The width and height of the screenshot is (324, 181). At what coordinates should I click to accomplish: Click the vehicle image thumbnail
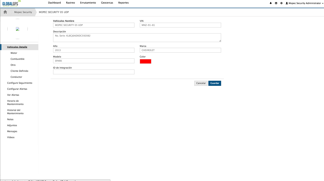17,29
